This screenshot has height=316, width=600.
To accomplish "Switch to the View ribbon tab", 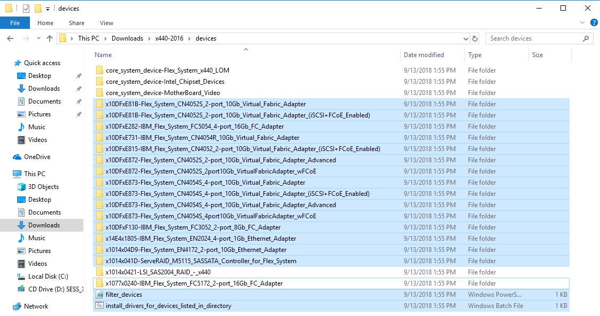I will [106, 23].
